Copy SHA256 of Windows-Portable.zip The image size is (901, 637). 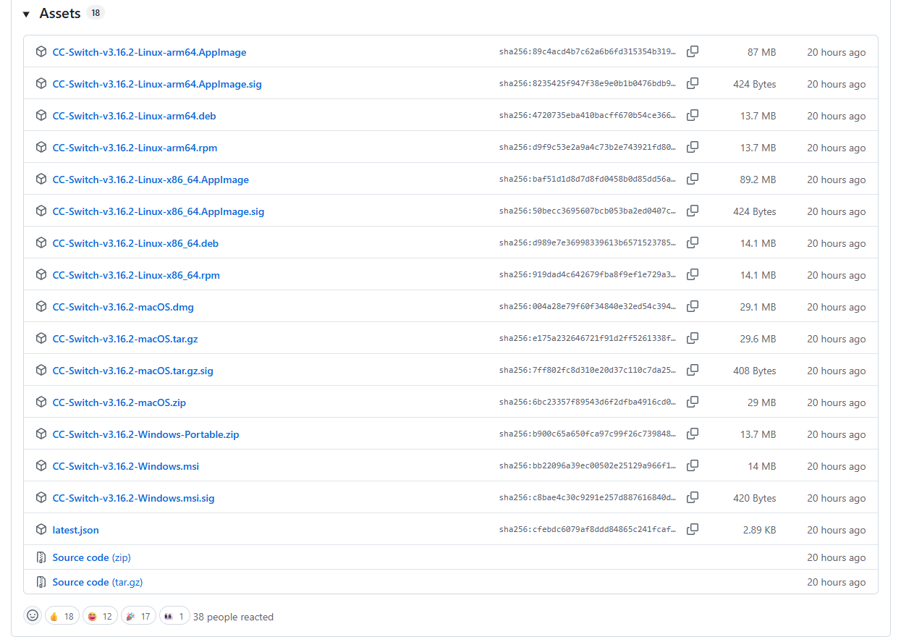(693, 434)
